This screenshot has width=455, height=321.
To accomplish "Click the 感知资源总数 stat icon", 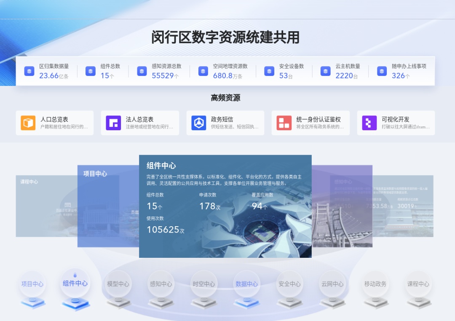I will pyautogui.click(x=142, y=71).
